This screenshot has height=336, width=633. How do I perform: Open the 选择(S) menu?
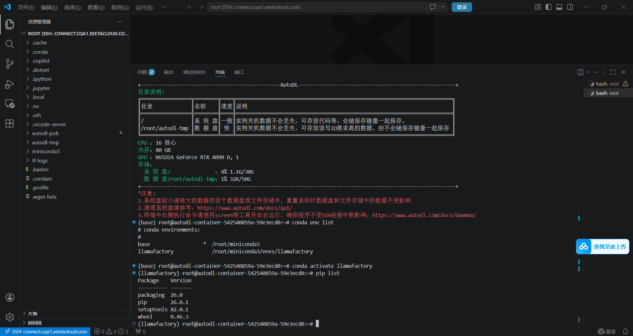(x=72, y=7)
